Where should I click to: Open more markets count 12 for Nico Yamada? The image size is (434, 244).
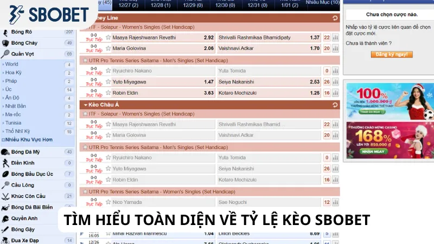pyautogui.click(x=327, y=202)
